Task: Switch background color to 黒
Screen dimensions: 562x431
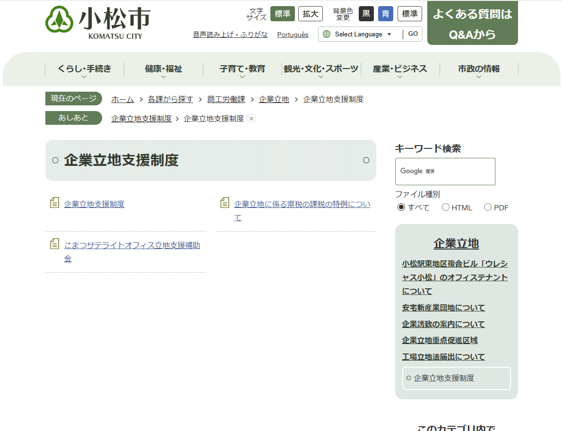Action: 366,14
